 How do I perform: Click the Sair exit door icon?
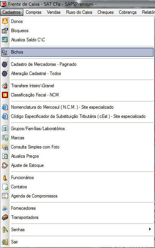tap(5, 242)
